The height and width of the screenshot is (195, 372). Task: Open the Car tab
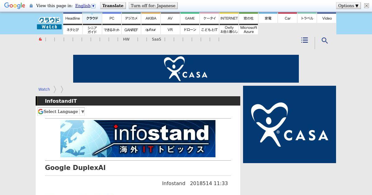288,18
